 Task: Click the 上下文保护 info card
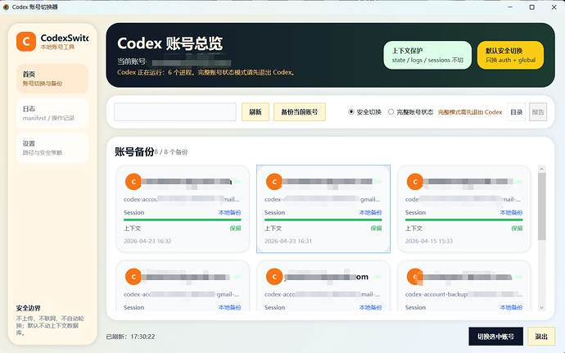427,55
